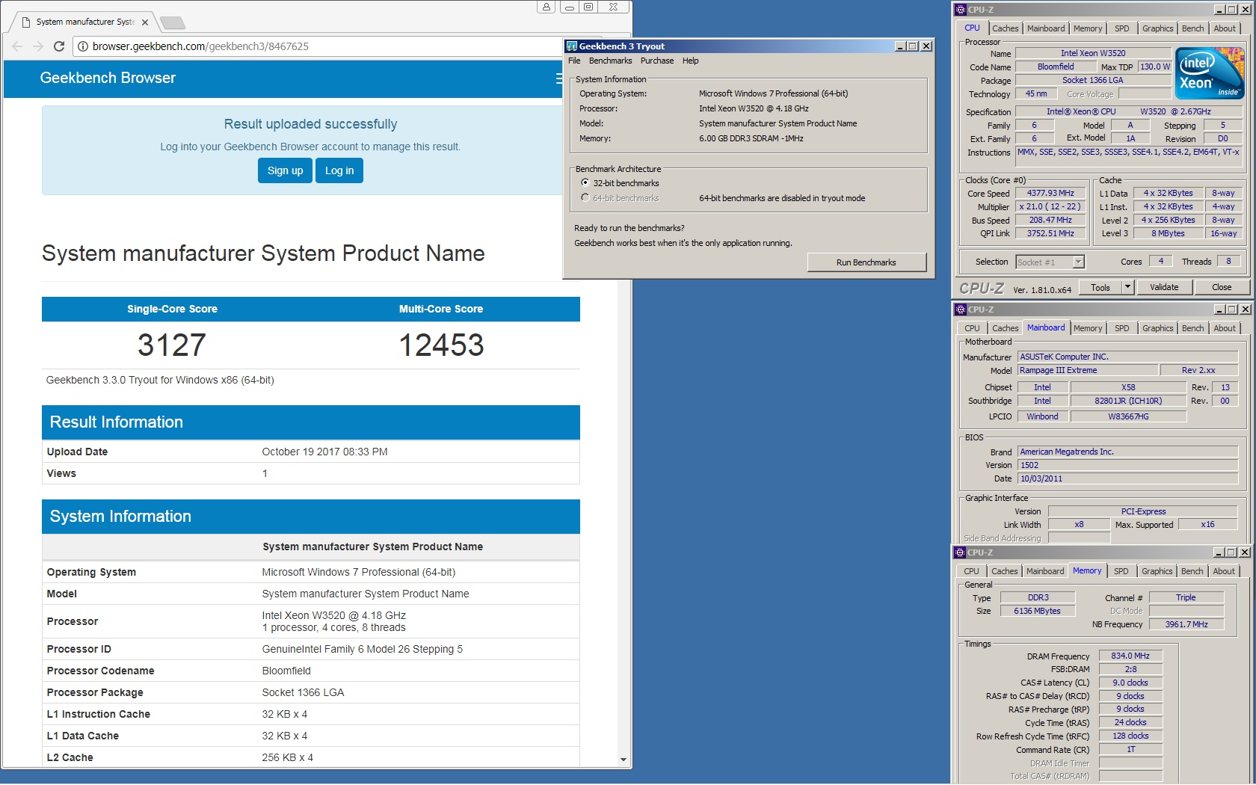The image size is (1256, 785).
Task: Select Memory tab in middle CPU-Z window
Action: 1088,328
